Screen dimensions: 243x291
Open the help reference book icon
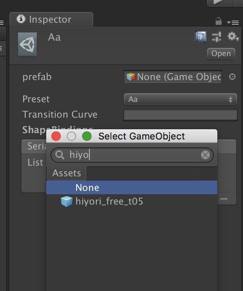click(x=201, y=37)
